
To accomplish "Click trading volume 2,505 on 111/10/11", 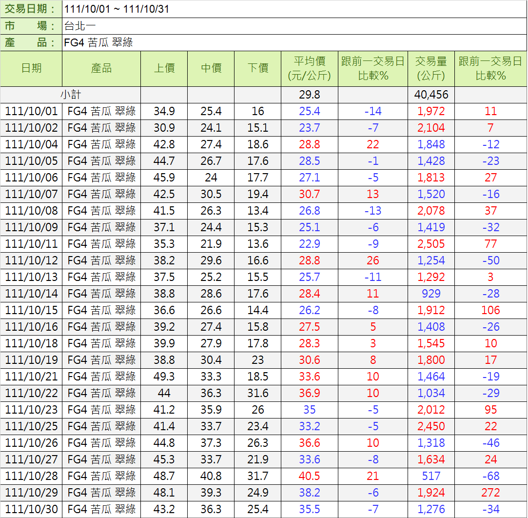I will click(431, 244).
